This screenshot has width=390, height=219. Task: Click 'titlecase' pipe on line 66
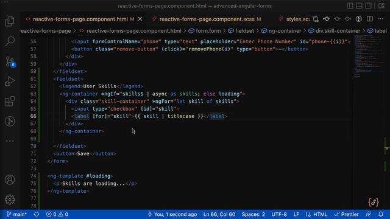pyautogui.click(x=181, y=116)
